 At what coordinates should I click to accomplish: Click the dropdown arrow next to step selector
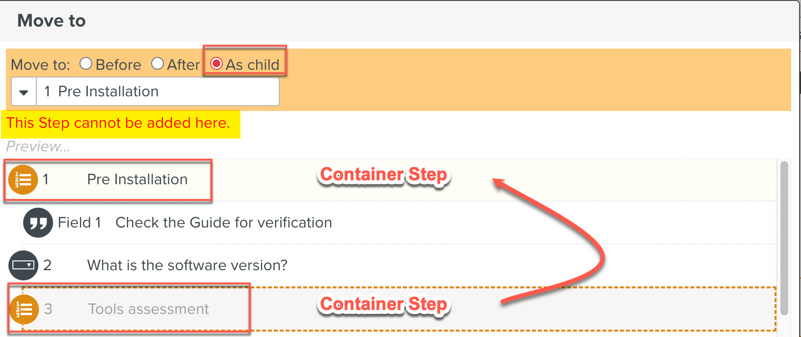pos(24,91)
